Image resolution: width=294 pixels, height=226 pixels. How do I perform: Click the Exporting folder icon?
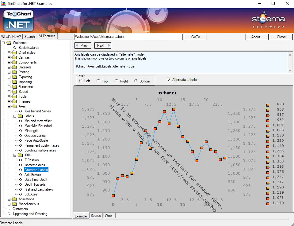15,77
